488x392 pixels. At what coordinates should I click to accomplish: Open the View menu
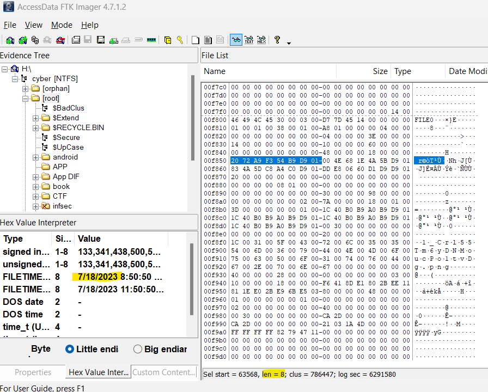pyautogui.click(x=34, y=25)
